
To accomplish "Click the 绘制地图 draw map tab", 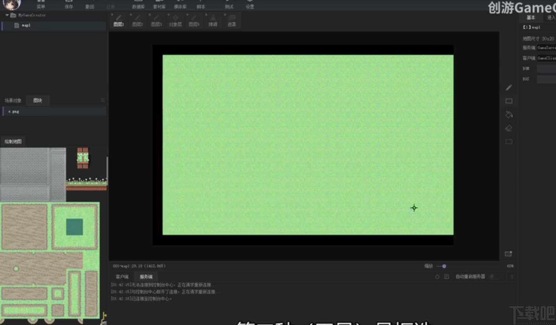I will pyautogui.click(x=13, y=141).
